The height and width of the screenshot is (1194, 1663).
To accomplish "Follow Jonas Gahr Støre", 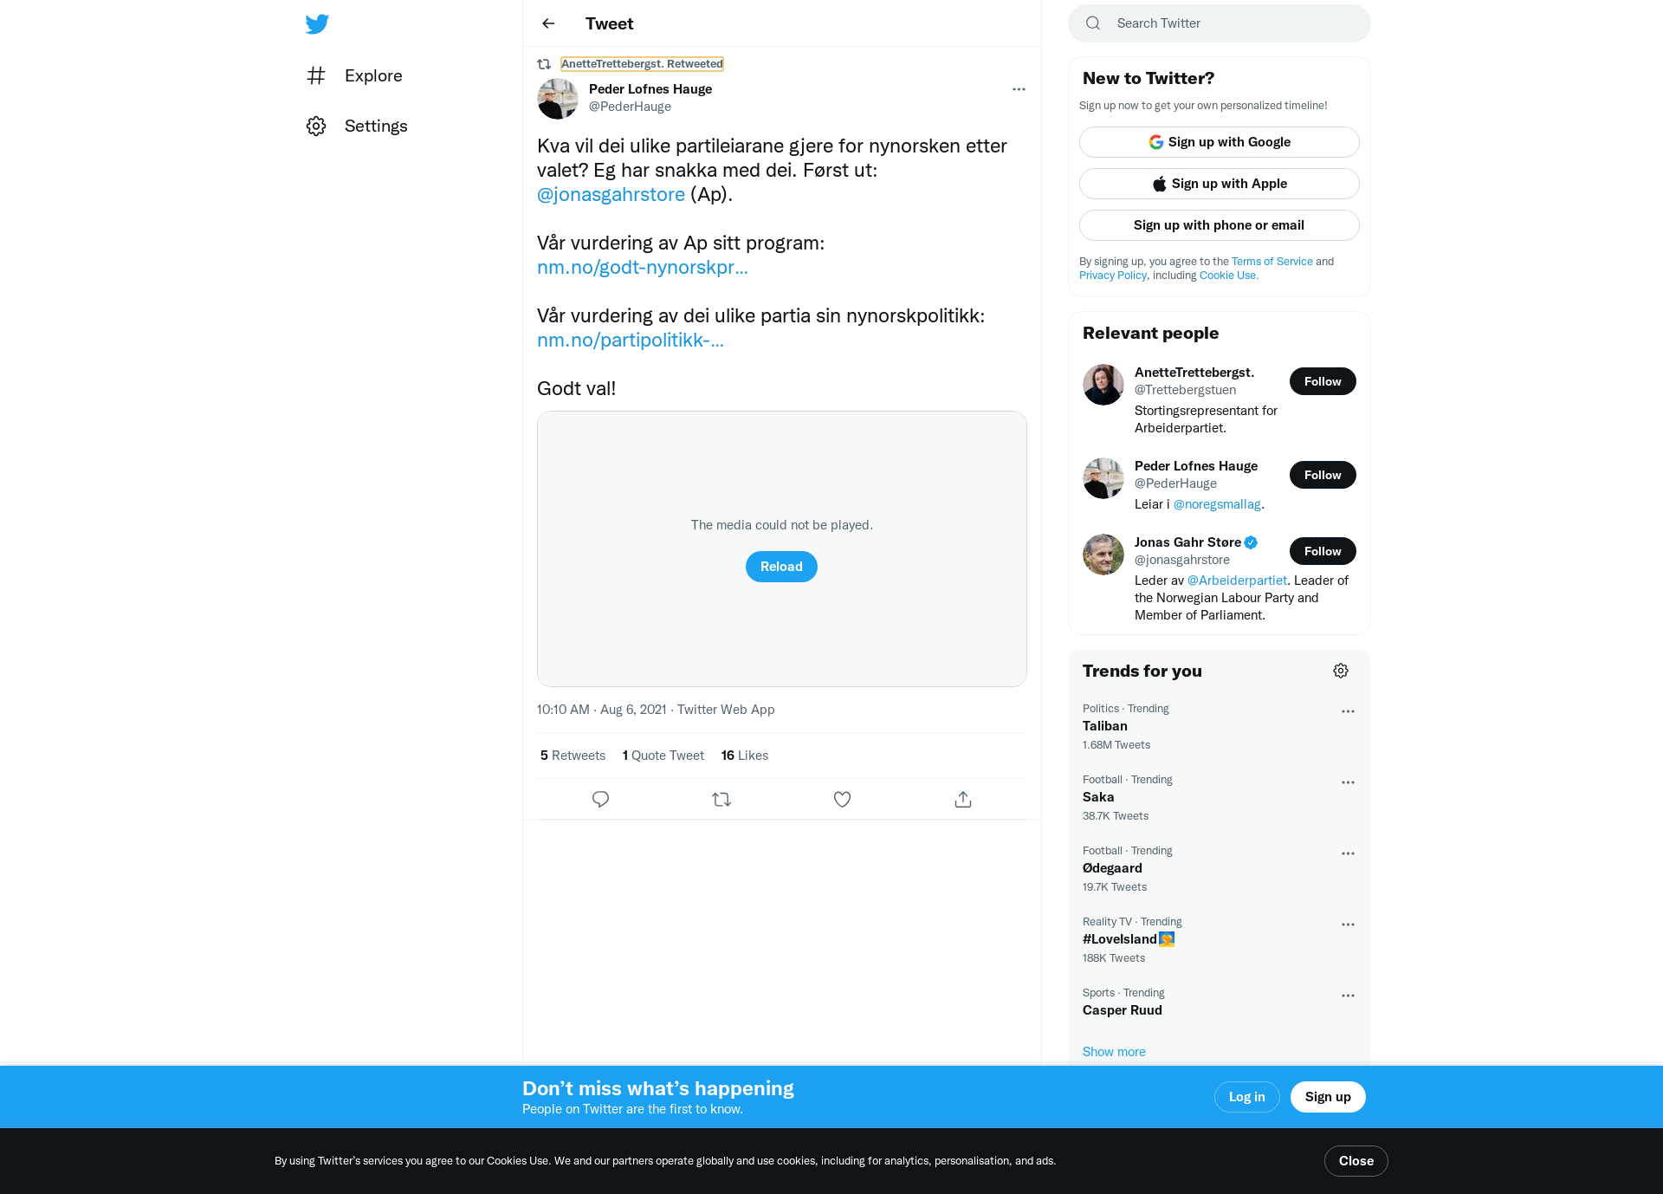I will pyautogui.click(x=1323, y=551).
